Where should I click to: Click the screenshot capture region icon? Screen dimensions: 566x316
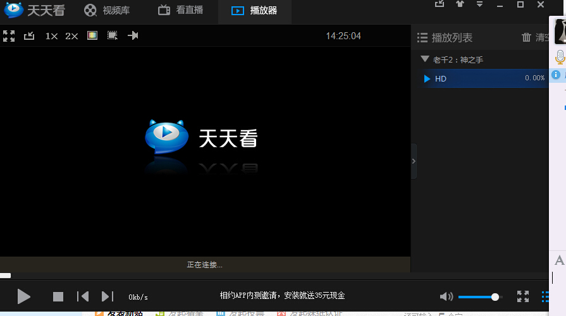(x=113, y=35)
